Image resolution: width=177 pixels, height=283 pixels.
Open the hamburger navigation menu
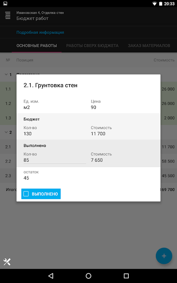click(x=8, y=16)
